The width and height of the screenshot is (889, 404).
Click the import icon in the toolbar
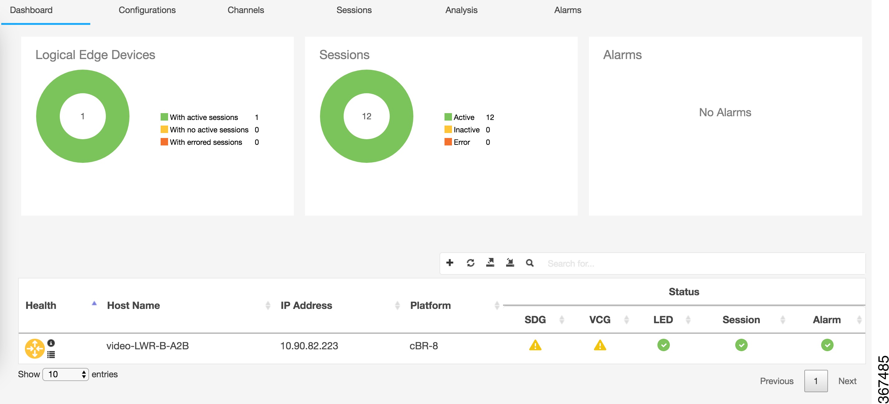pos(510,263)
